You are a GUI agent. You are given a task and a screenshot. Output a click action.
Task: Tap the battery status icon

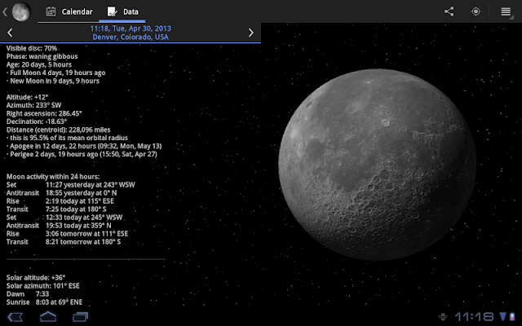[x=512, y=317]
